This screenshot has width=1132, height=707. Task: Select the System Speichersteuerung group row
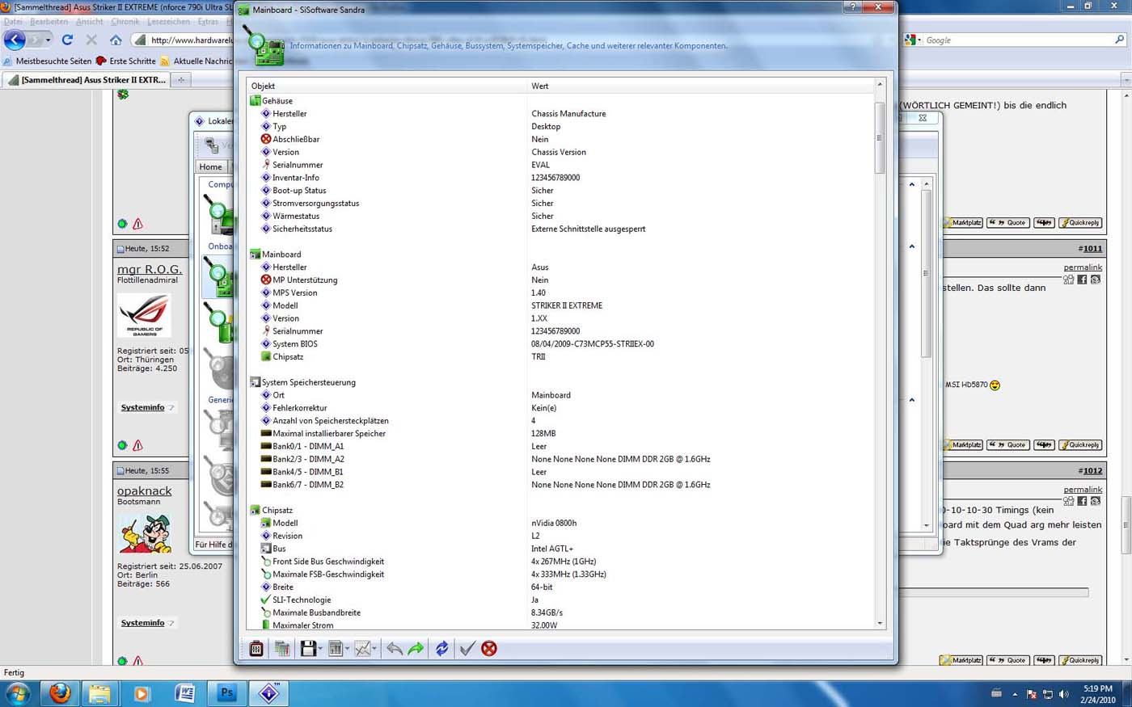(308, 382)
